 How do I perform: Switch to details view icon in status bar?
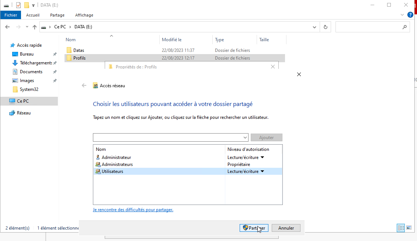coord(401,228)
